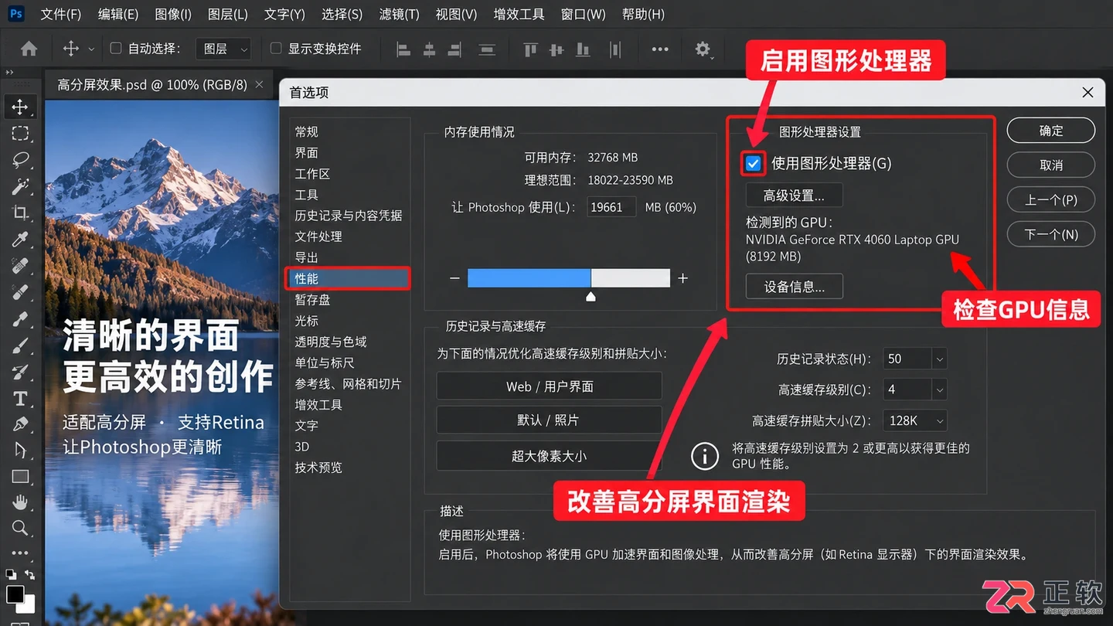This screenshot has width=1113, height=626.
Task: Click the Move tool preset icon
Action: (71, 49)
